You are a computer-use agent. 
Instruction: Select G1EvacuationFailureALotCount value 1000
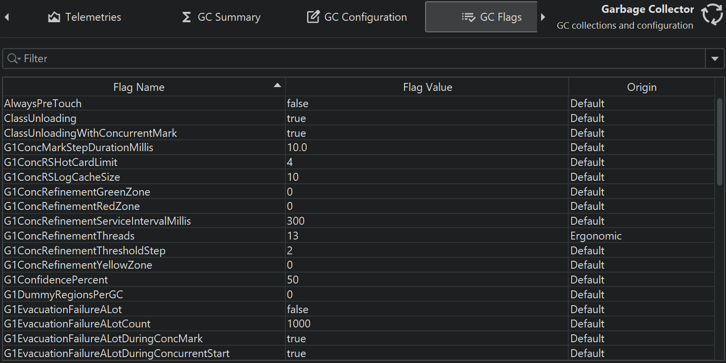click(299, 324)
